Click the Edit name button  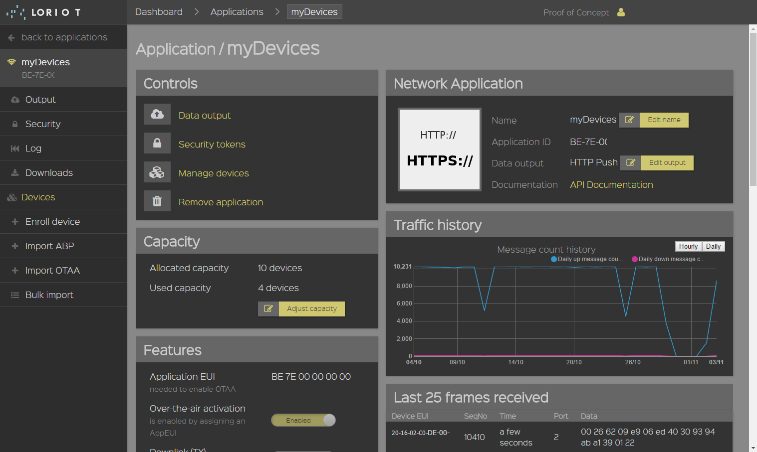click(x=664, y=120)
